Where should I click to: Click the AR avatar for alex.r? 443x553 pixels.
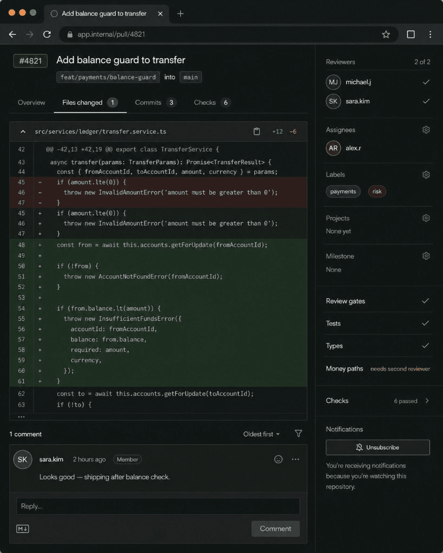point(333,148)
